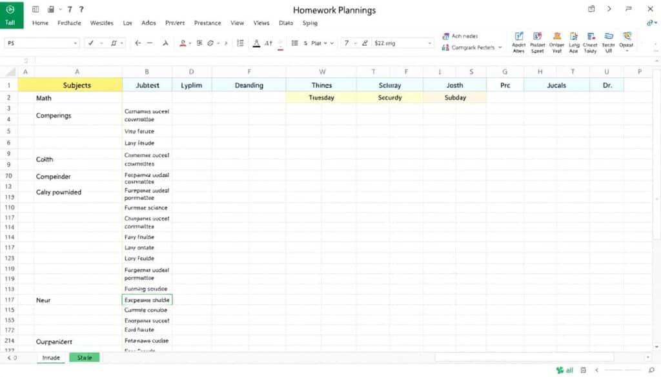Select the Subday cell
The image size is (661, 377).
coord(455,97)
